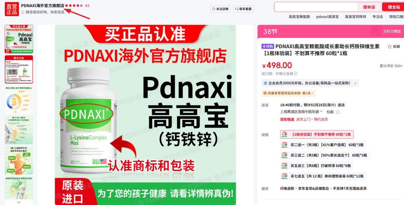Select the 1瓶体验装 60粒*1瓶 option
The height and width of the screenshot is (205, 404).
(317, 135)
